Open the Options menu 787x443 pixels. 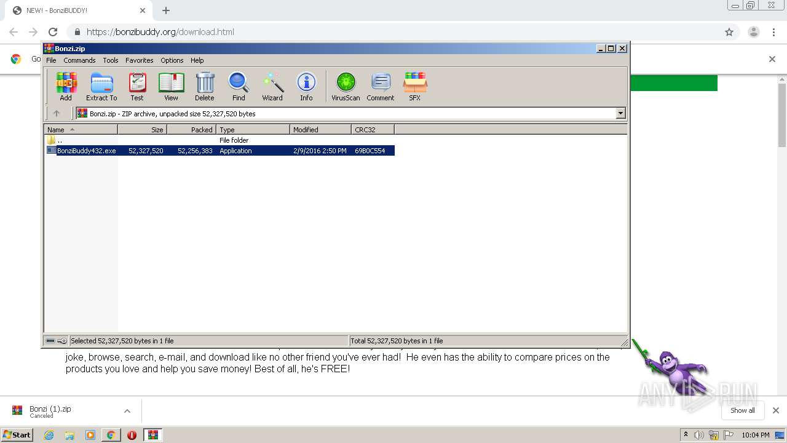[x=172, y=60]
